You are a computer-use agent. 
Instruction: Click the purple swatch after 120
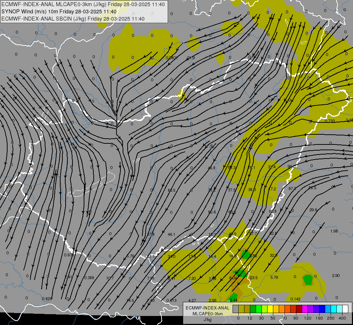click(311, 309)
